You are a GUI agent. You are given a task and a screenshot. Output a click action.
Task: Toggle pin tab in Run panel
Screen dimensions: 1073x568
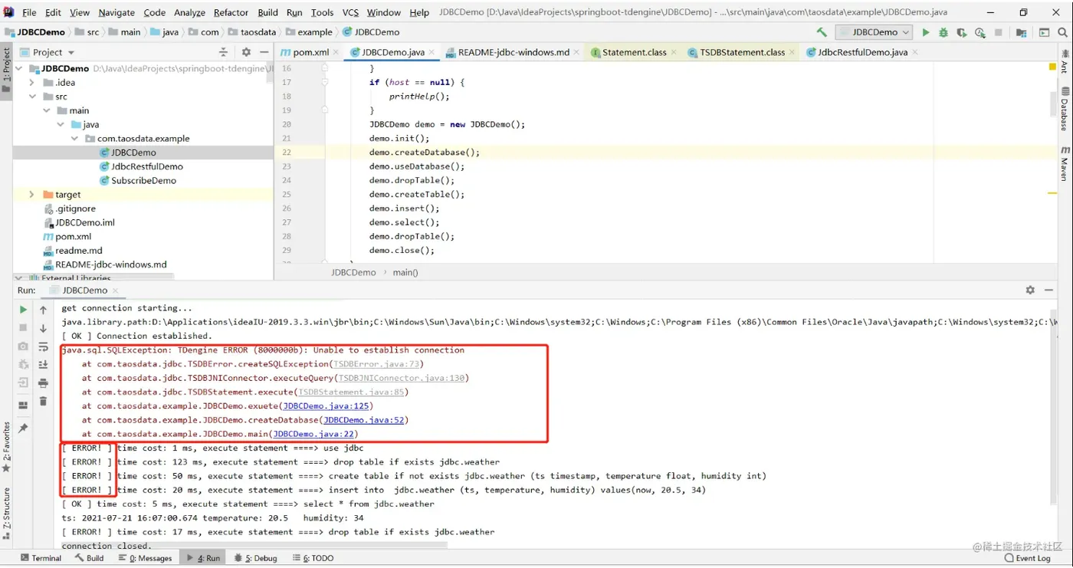coord(23,428)
